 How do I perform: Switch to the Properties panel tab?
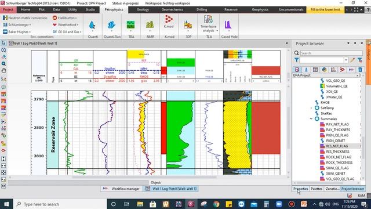300,189
